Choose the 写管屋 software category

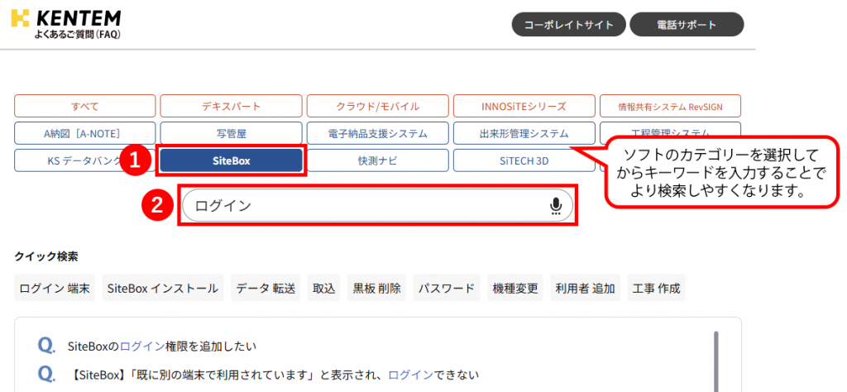232,133
